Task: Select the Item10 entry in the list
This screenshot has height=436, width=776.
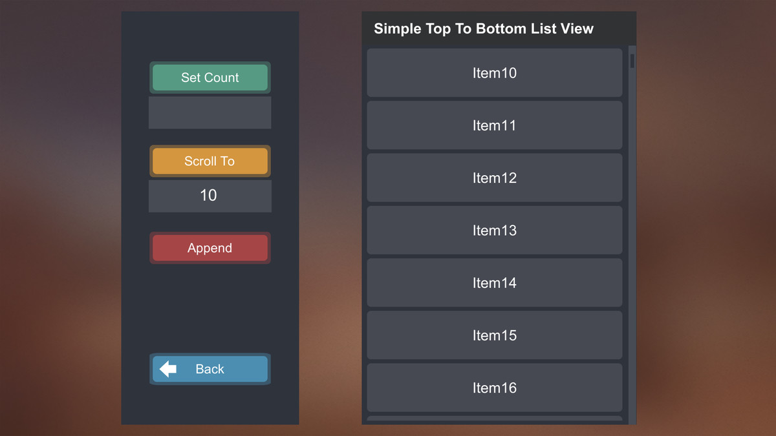Action: (494, 72)
